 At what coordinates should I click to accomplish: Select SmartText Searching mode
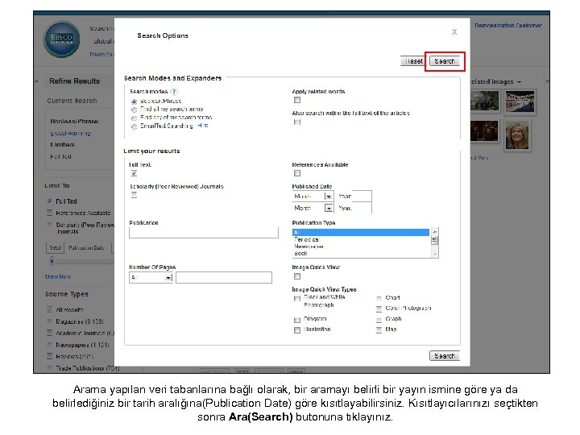click(x=134, y=127)
